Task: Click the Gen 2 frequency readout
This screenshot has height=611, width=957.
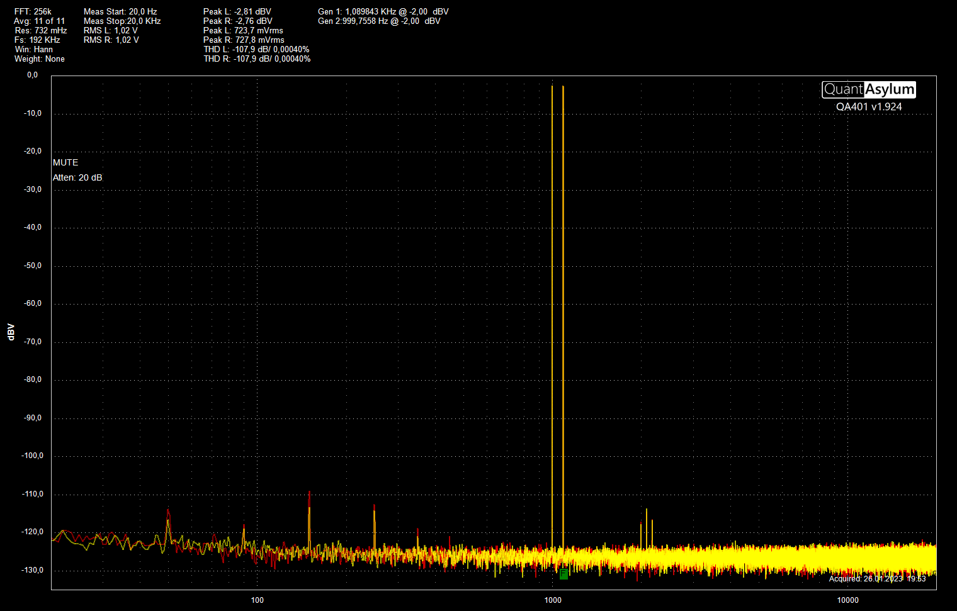Action: click(379, 21)
